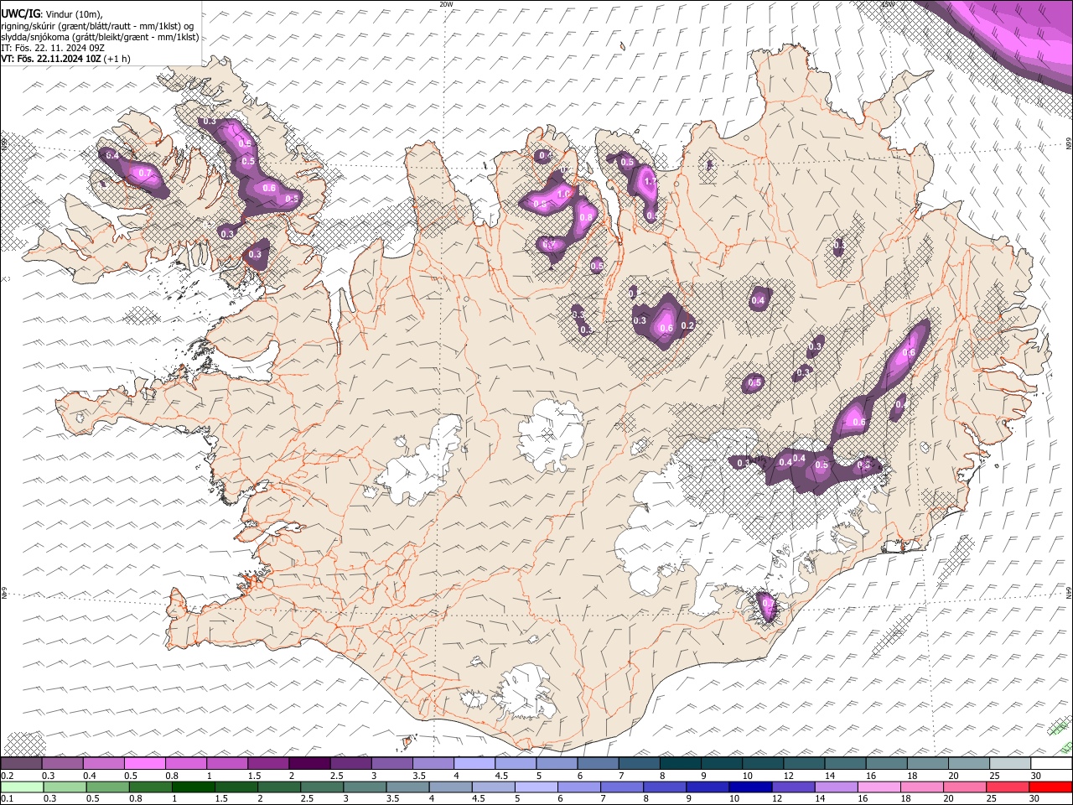Click the white 30 swatch ending the upper legend

click(x=1050, y=764)
